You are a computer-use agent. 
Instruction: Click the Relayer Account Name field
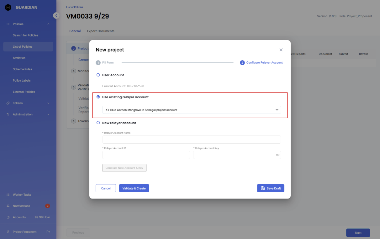coord(191,140)
